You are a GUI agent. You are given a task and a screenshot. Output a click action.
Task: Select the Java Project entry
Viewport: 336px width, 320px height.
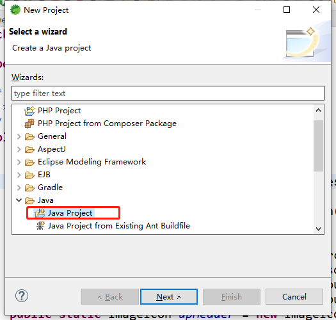pyautogui.click(x=70, y=213)
